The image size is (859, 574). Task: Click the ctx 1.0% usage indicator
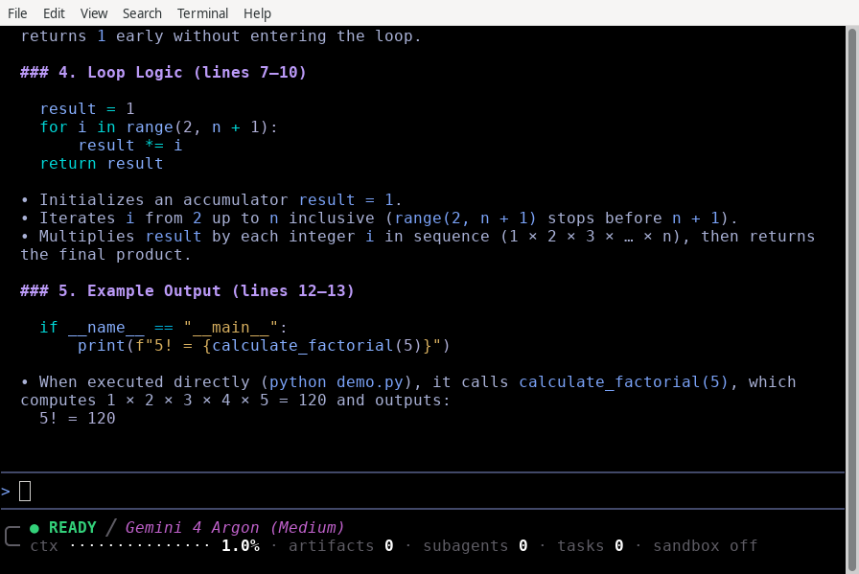[x=145, y=546]
